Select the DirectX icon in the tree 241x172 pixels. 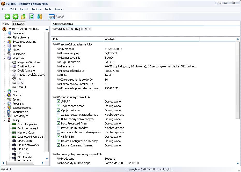point(9,95)
